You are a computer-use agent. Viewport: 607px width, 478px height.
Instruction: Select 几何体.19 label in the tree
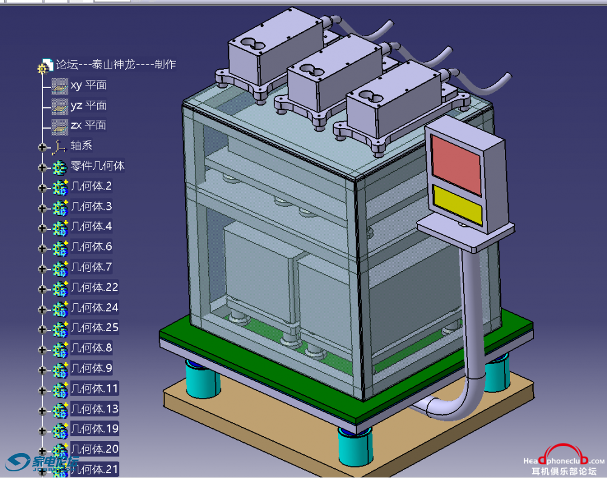coord(94,429)
